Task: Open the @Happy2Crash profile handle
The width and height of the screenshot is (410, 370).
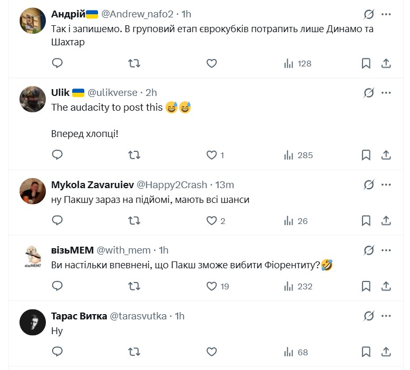Action: click(x=172, y=185)
